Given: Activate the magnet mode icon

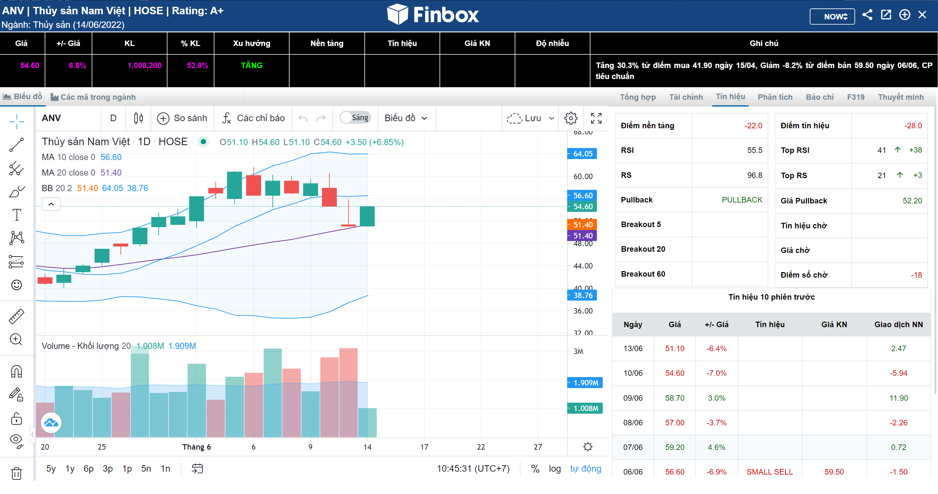Looking at the screenshot, I should 17,372.
